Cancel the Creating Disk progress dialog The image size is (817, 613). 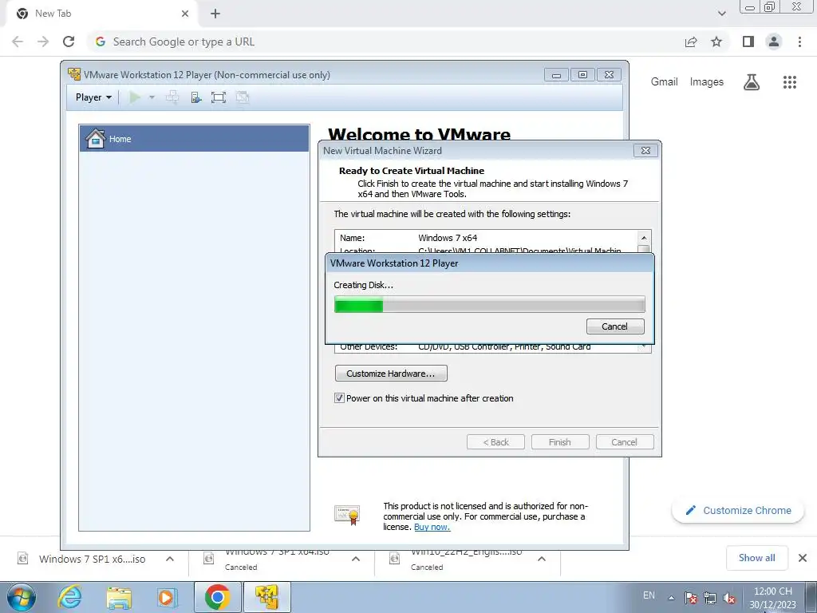(x=615, y=326)
